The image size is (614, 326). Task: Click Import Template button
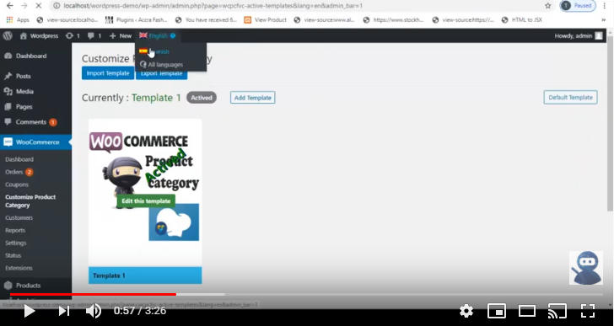(108, 73)
